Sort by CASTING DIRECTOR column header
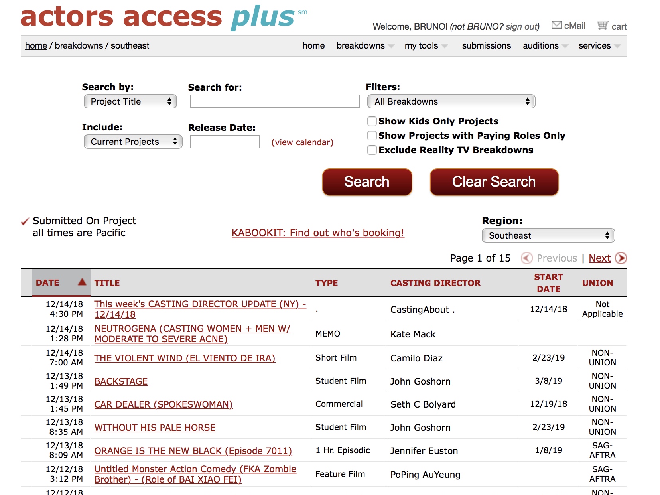The width and height of the screenshot is (660, 495). pyautogui.click(x=435, y=283)
